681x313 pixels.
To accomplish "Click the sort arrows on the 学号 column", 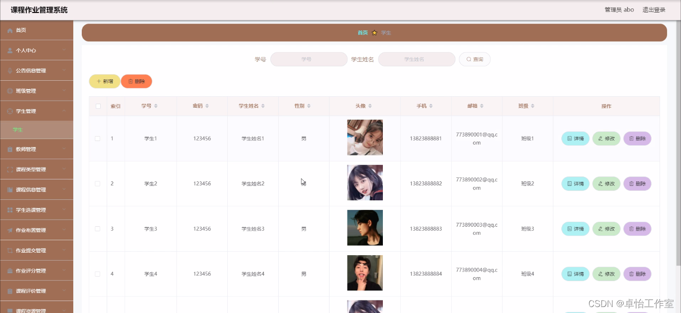I will tap(156, 106).
